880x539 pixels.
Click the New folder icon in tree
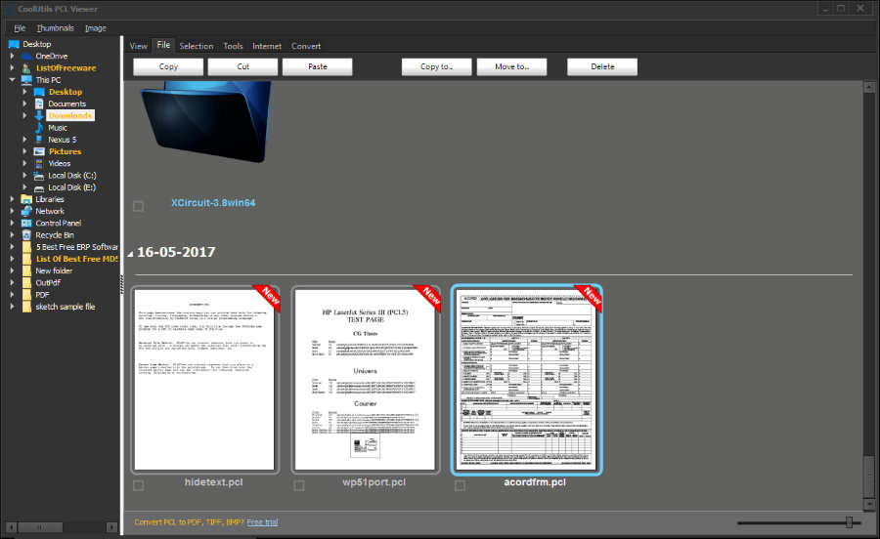26,270
